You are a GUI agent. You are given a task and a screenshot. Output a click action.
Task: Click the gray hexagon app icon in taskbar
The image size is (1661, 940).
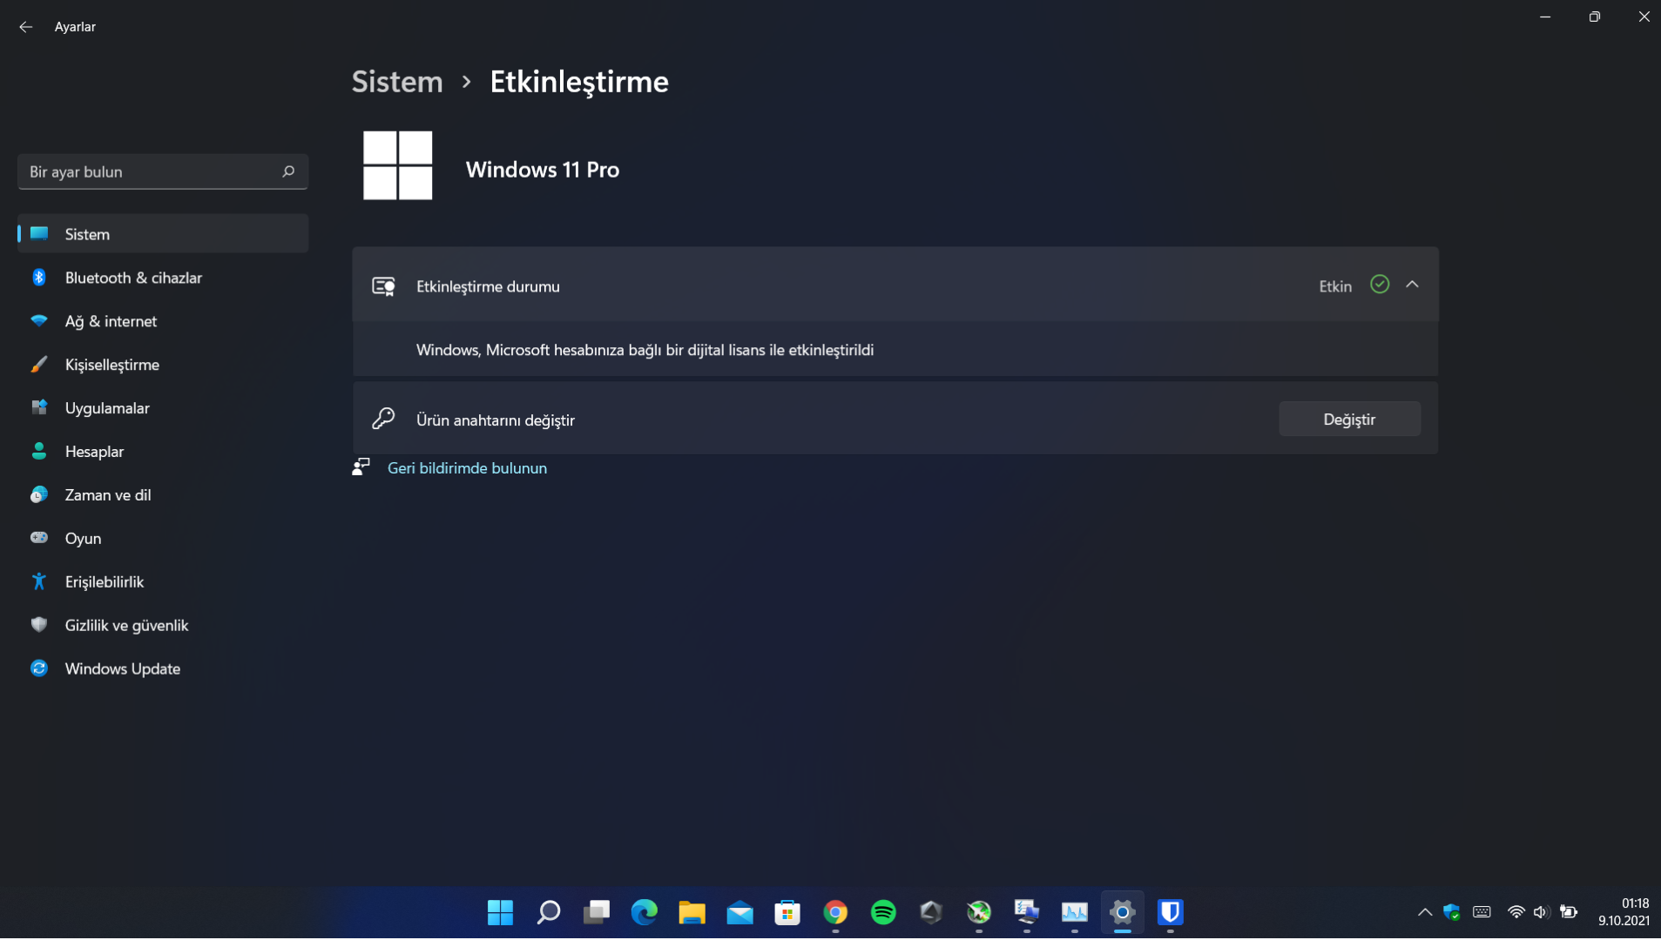point(931,912)
